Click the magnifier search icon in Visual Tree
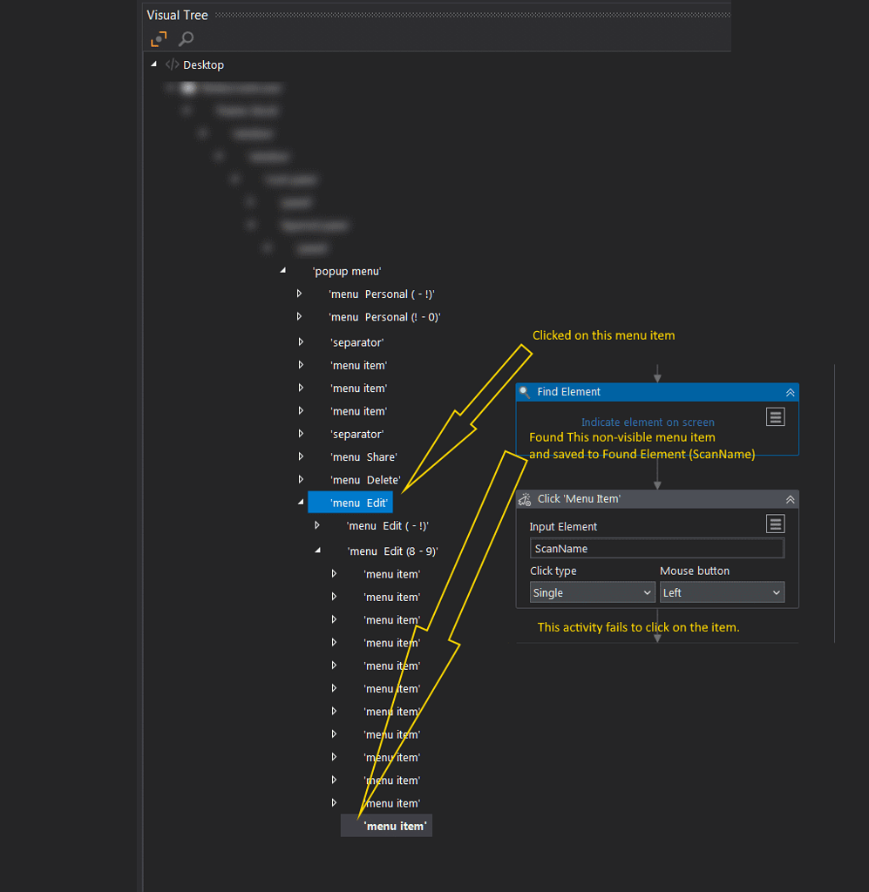 point(186,39)
